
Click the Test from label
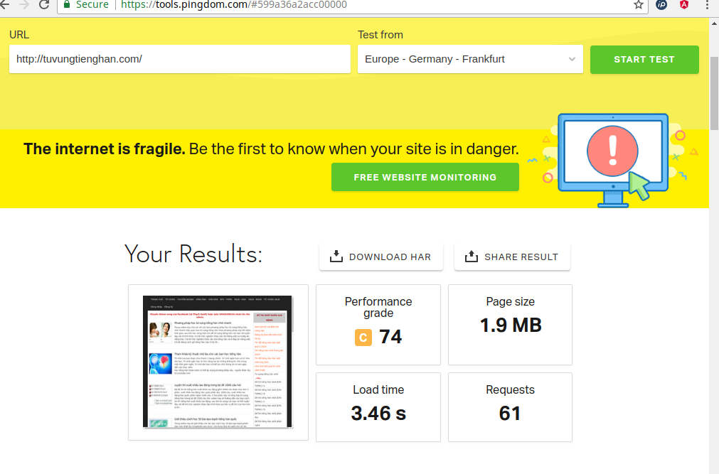pyautogui.click(x=380, y=35)
